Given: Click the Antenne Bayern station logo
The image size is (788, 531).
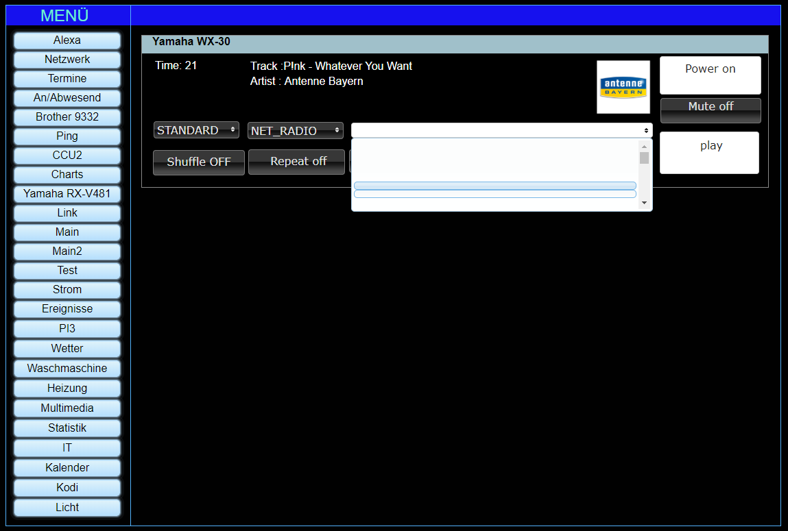Looking at the screenshot, I should pos(623,87).
